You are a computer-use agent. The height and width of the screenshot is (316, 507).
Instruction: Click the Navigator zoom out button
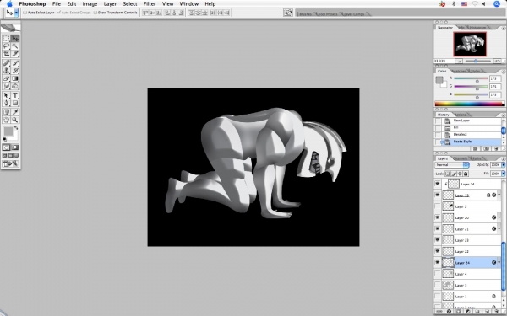click(459, 61)
